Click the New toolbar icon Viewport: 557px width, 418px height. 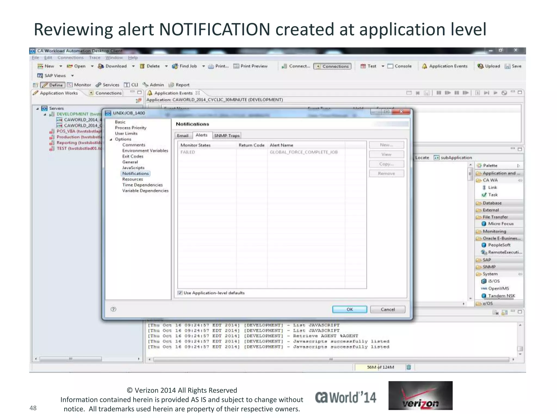coord(40,66)
